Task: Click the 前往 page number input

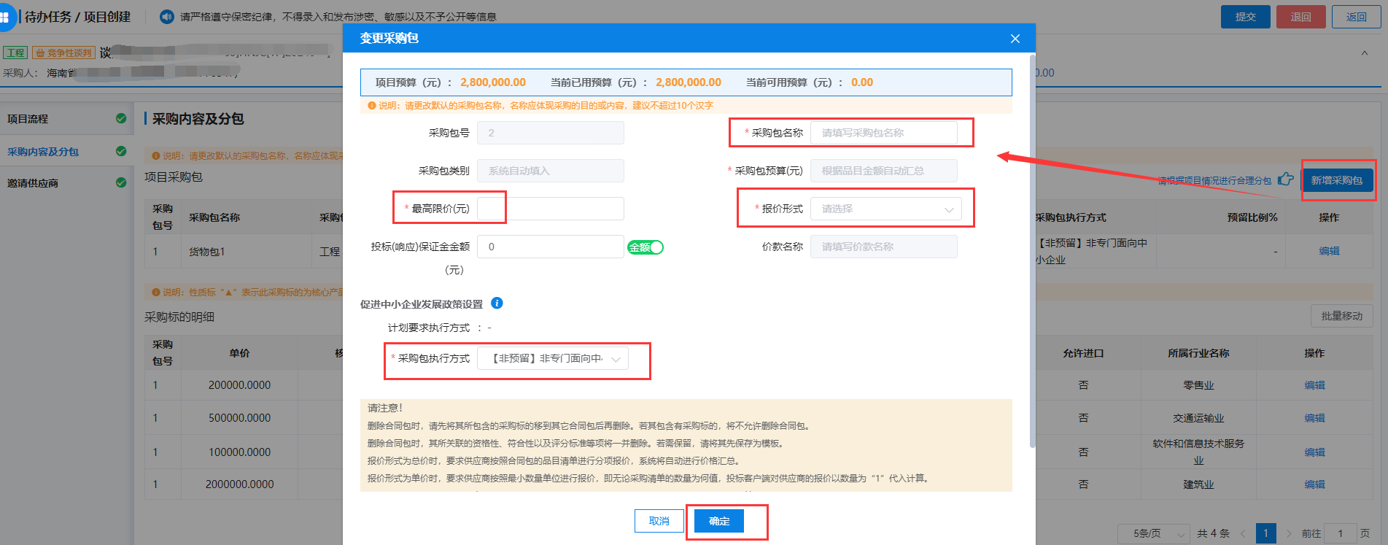Action: [x=1341, y=533]
